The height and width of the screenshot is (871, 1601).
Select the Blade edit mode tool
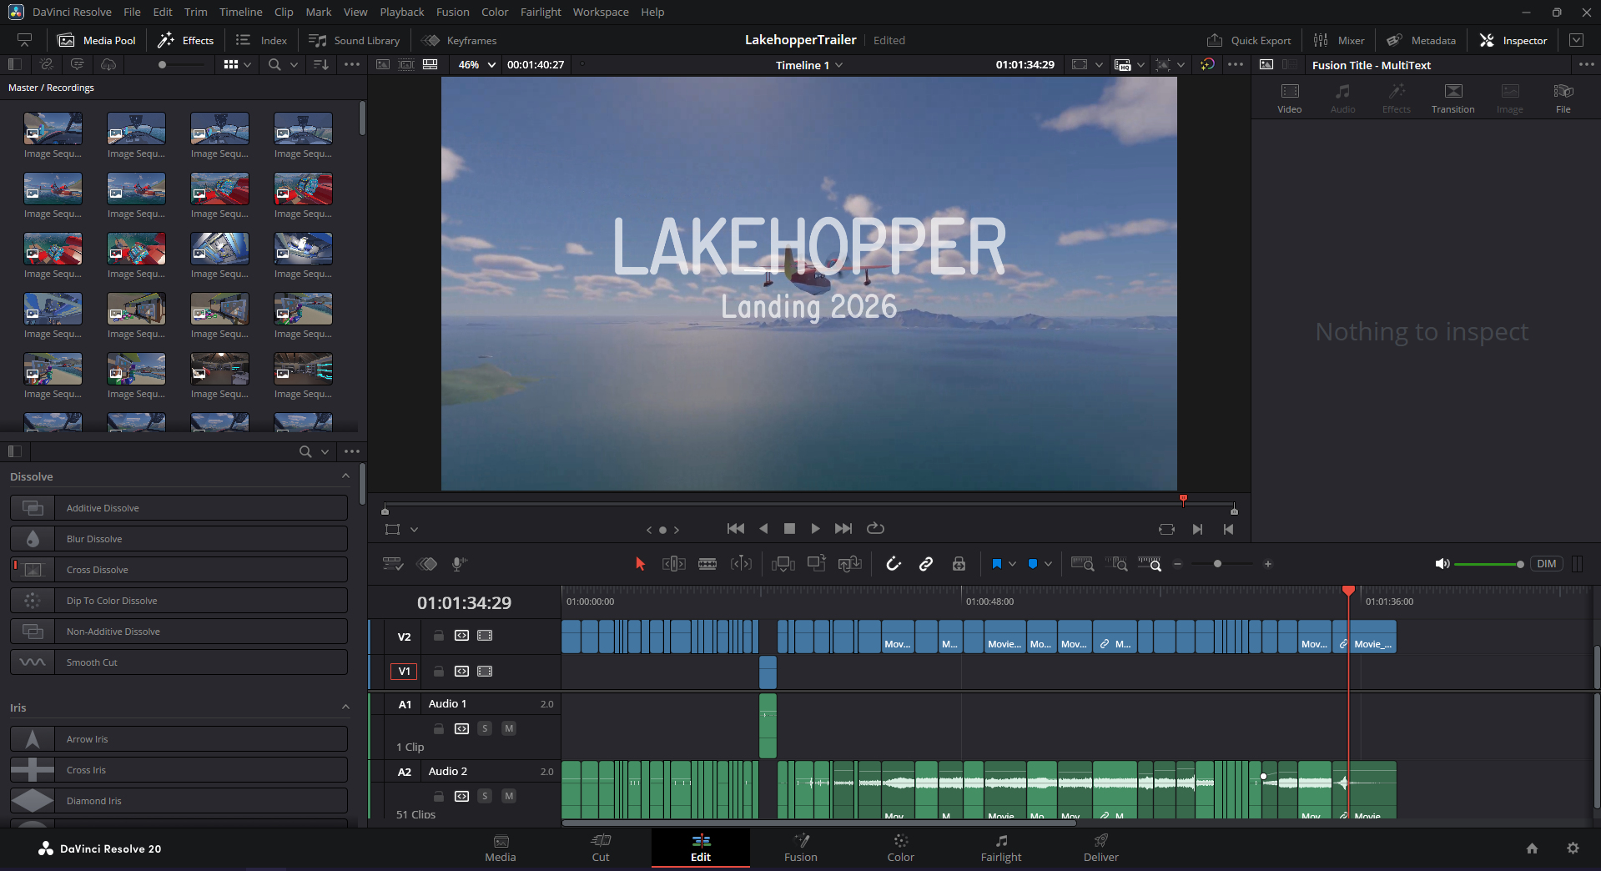707,564
